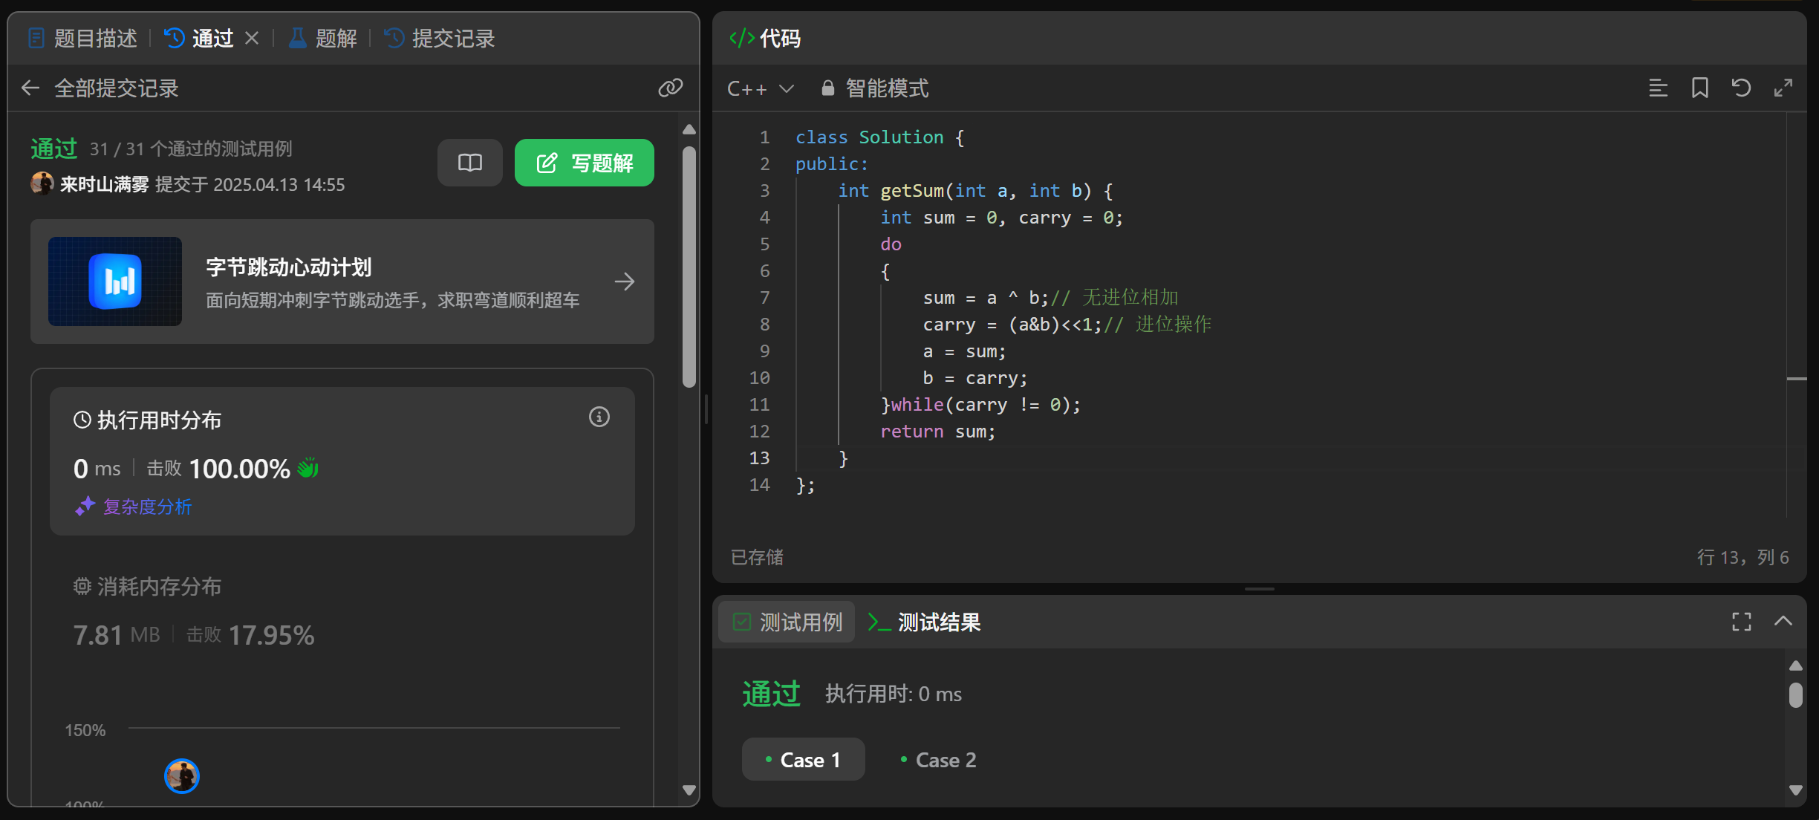Open the 字节跳动心动计划 banner arrow
1819x820 pixels.
coord(624,282)
